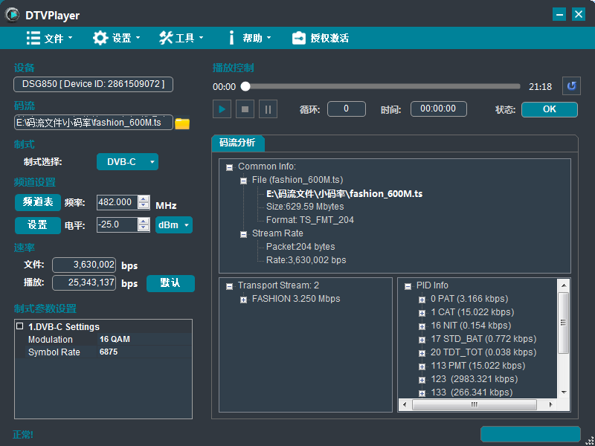
Task: Click the pause playback button
Action: pyautogui.click(x=268, y=109)
